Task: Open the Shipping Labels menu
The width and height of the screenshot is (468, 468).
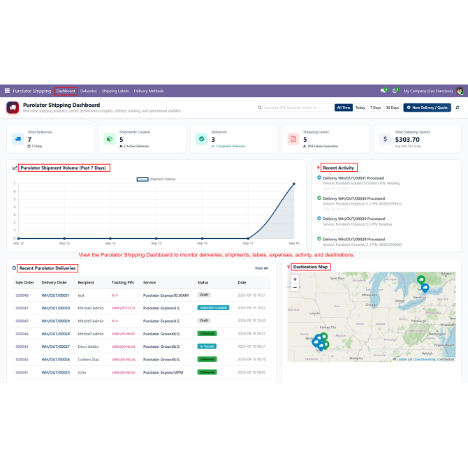Action: point(115,91)
